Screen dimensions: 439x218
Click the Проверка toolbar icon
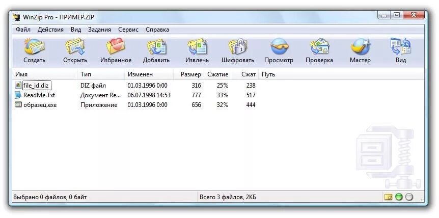(319, 46)
